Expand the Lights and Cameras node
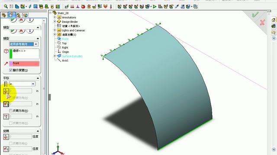Screen dimensions: 277x155 55,30
